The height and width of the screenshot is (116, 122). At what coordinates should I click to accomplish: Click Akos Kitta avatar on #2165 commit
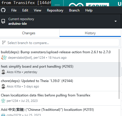(x=3, y=72)
